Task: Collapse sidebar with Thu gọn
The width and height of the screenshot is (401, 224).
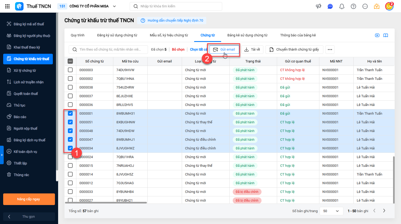Action: 29,216
